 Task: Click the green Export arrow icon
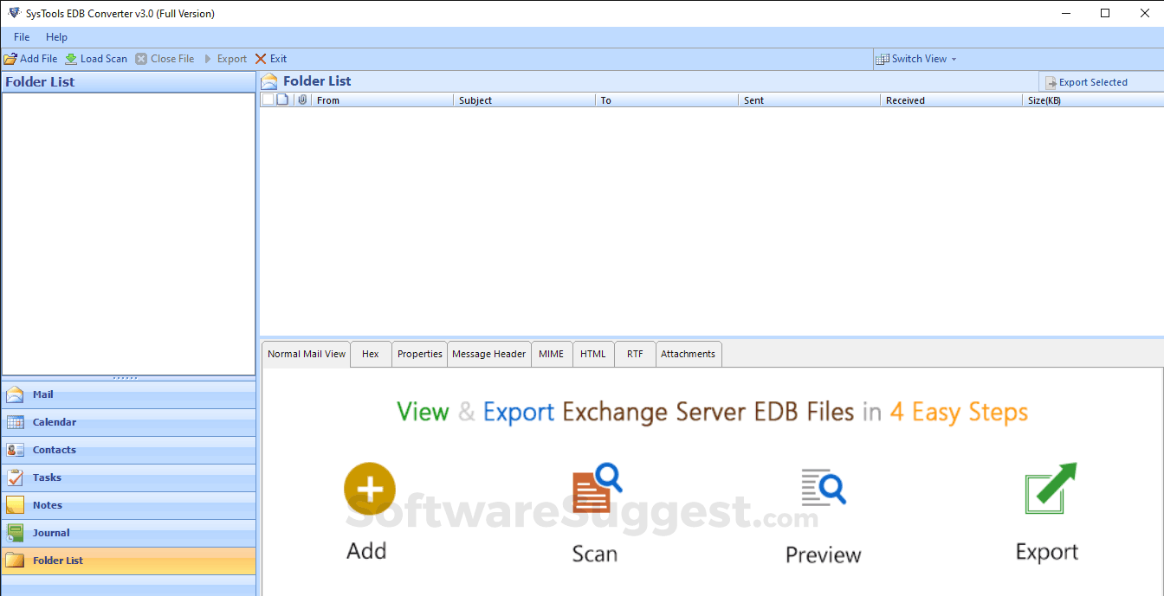click(1051, 487)
